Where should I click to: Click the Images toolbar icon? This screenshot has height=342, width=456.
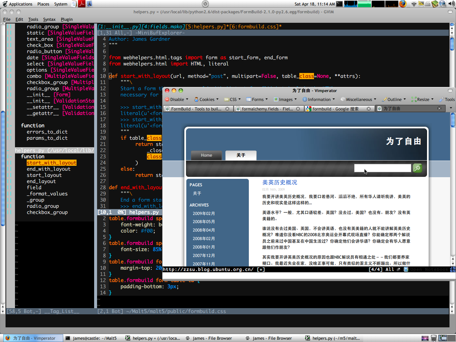[x=276, y=100]
